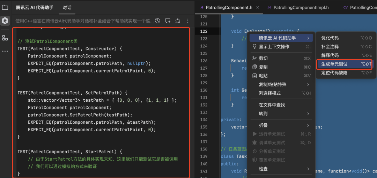Viewport: 377px width, 178px height.
Task: Click clipboard icon beside 粘贴
Action: [254, 76]
